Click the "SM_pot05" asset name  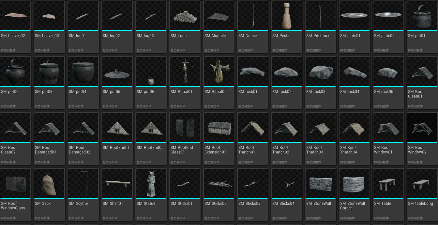click(x=112, y=92)
